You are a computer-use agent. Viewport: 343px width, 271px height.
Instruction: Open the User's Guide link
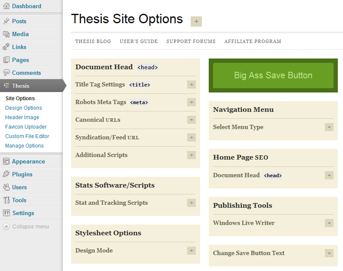[x=139, y=41]
